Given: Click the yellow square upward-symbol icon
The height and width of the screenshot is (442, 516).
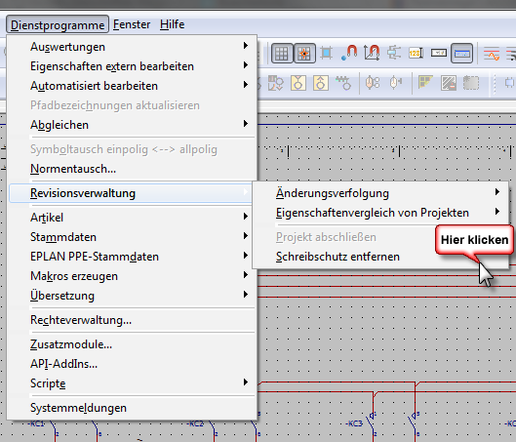Looking at the screenshot, I should (321, 83).
